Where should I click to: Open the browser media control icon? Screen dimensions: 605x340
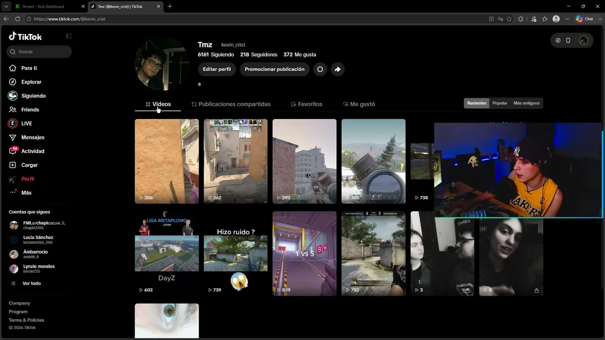pyautogui.click(x=534, y=19)
